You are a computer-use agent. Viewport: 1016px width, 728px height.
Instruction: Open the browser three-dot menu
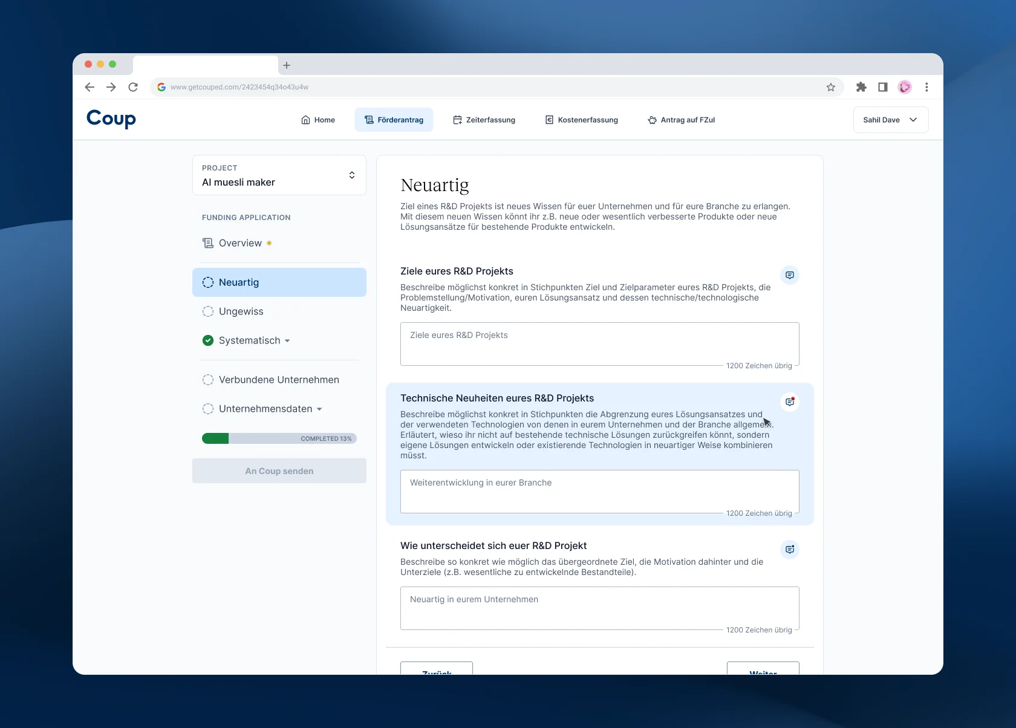click(926, 87)
